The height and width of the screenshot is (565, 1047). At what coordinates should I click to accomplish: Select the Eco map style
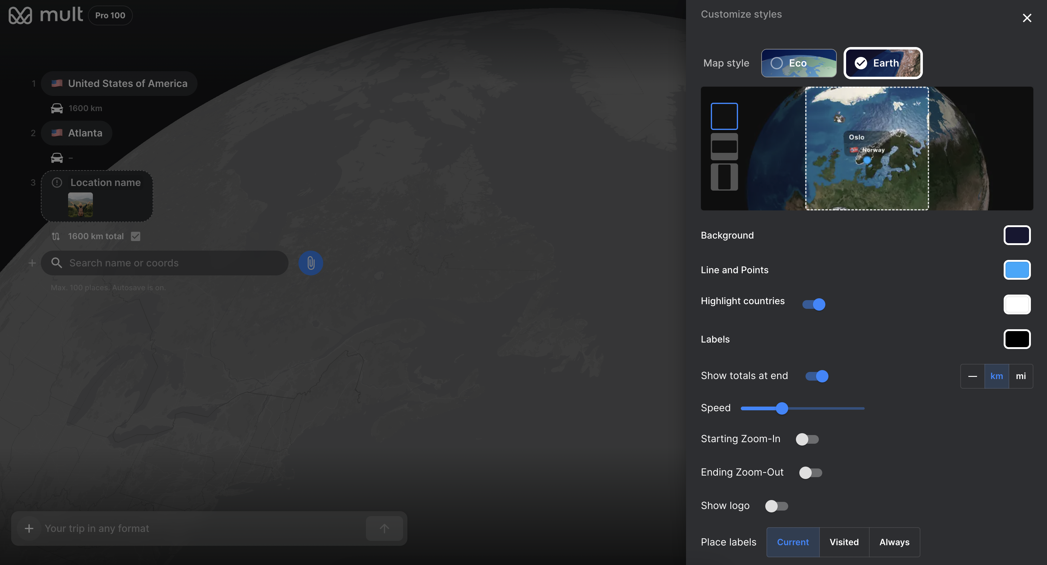click(x=798, y=63)
